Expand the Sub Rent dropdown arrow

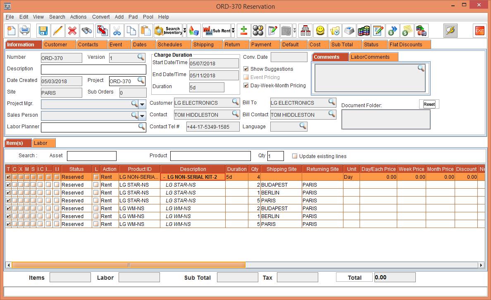[233, 31]
